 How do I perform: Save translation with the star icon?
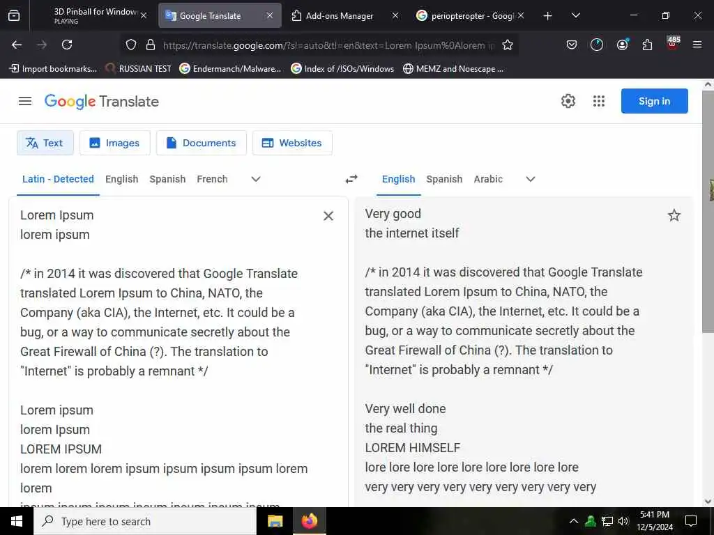point(674,215)
